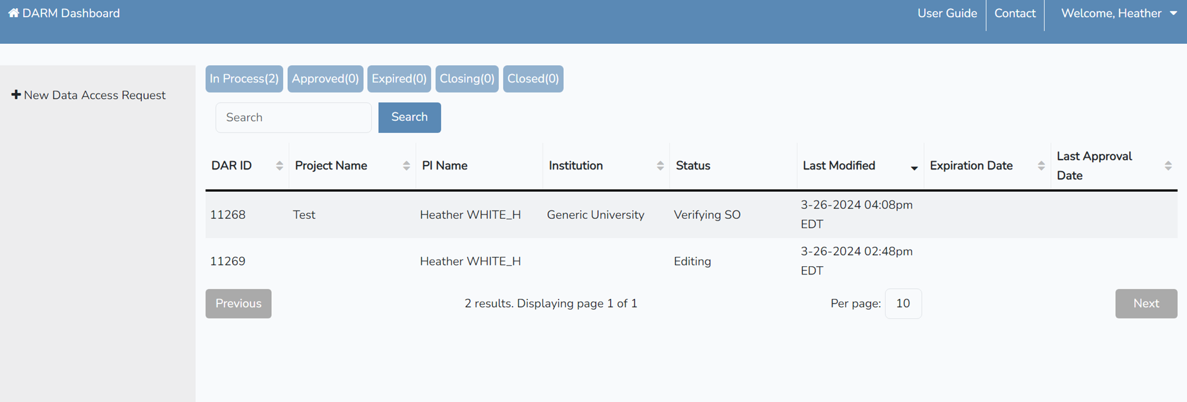
Task: Click the Previous page button
Action: (238, 304)
